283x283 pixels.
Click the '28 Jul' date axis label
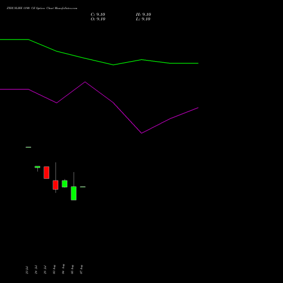click(45, 269)
